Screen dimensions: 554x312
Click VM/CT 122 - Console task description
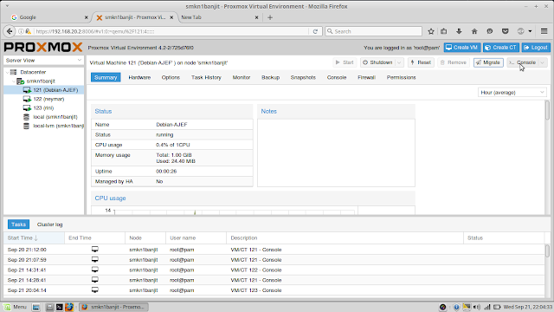click(256, 270)
